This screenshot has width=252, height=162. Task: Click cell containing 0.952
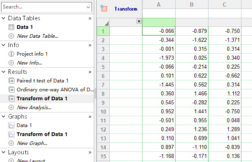tap(159, 111)
